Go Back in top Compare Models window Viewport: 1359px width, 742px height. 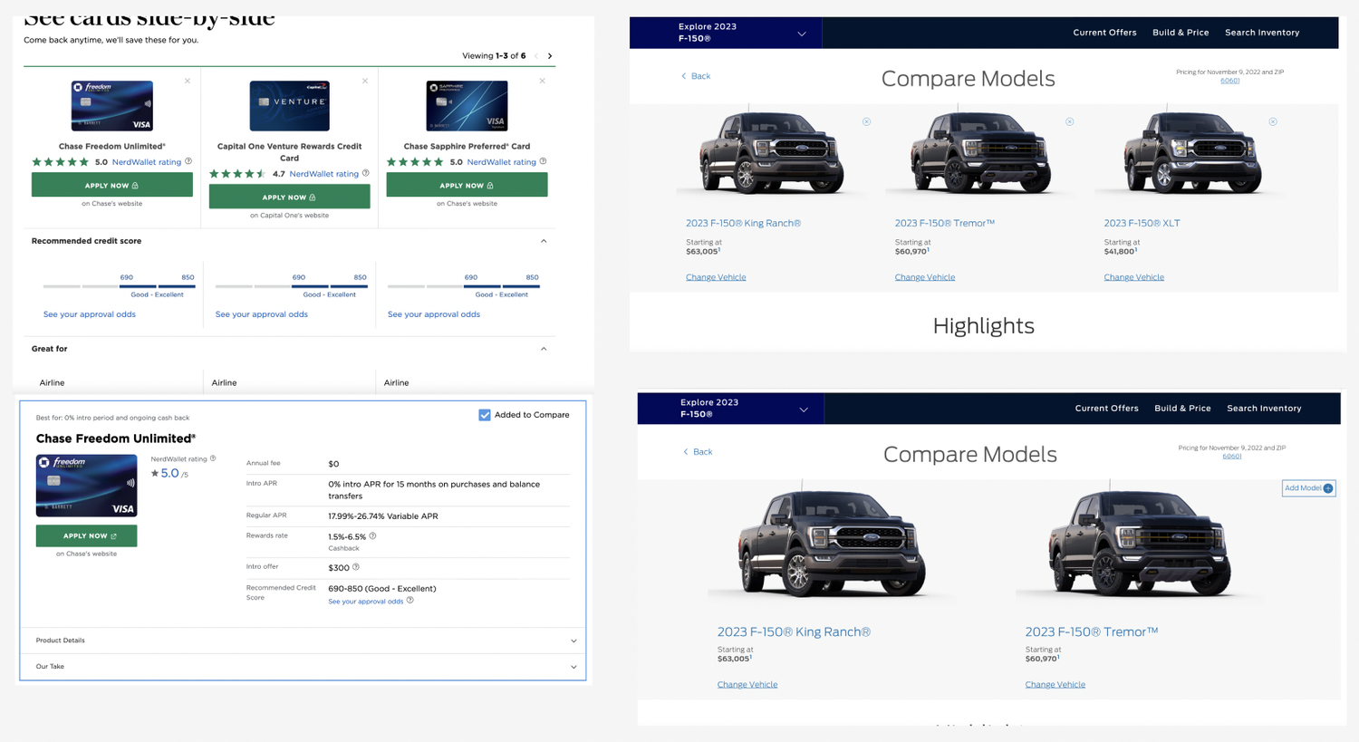(x=696, y=76)
